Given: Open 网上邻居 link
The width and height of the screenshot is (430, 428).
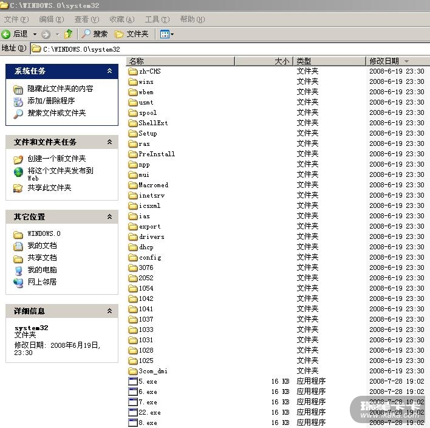Looking at the screenshot, I should pos(42,282).
